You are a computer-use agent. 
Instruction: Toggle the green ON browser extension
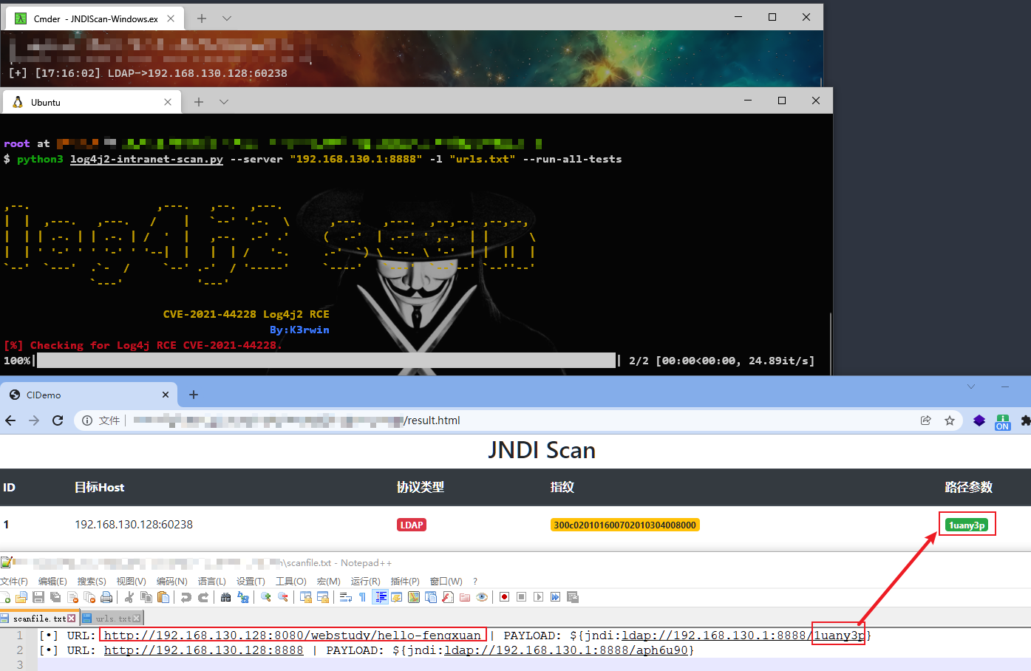pyautogui.click(x=1003, y=421)
